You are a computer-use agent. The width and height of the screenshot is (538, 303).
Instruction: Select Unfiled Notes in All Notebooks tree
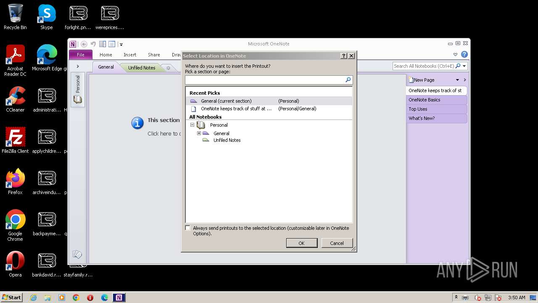(x=227, y=140)
